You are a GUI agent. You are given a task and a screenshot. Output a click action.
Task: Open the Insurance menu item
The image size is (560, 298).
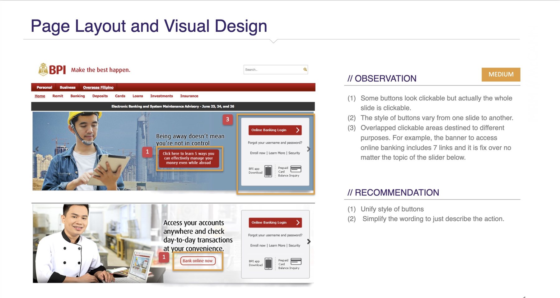click(189, 96)
